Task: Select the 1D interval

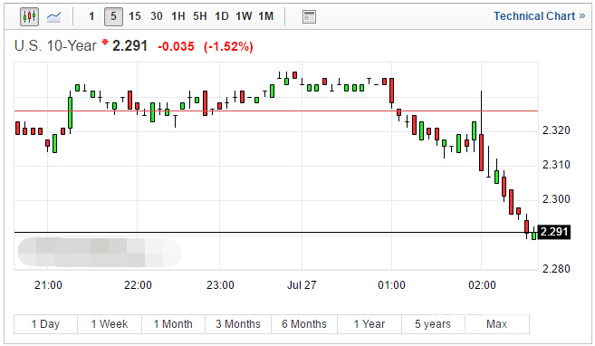Action: click(x=222, y=16)
